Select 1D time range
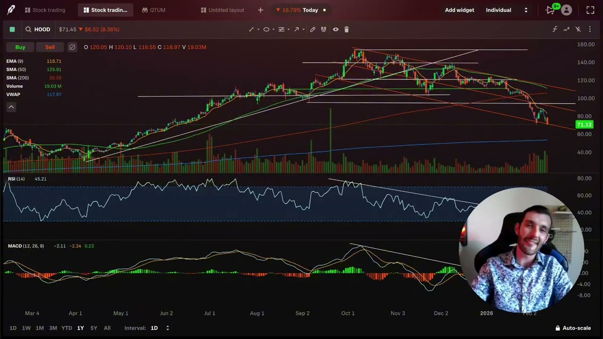 pos(13,328)
